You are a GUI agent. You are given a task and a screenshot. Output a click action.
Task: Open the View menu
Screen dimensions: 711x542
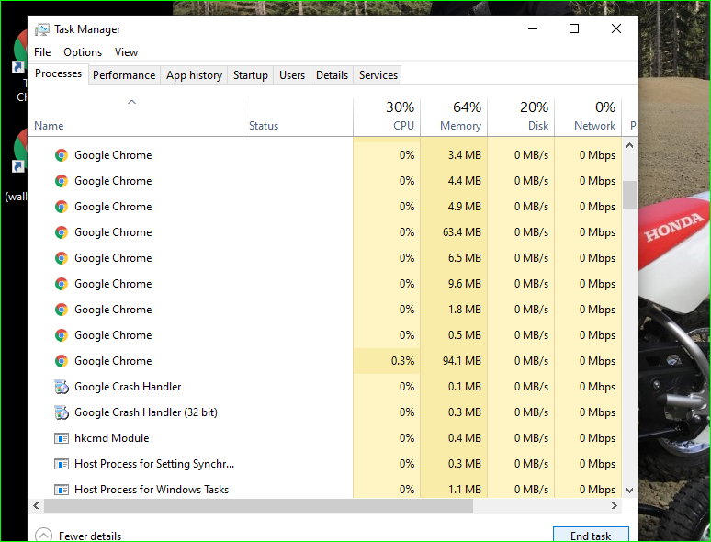click(x=126, y=52)
